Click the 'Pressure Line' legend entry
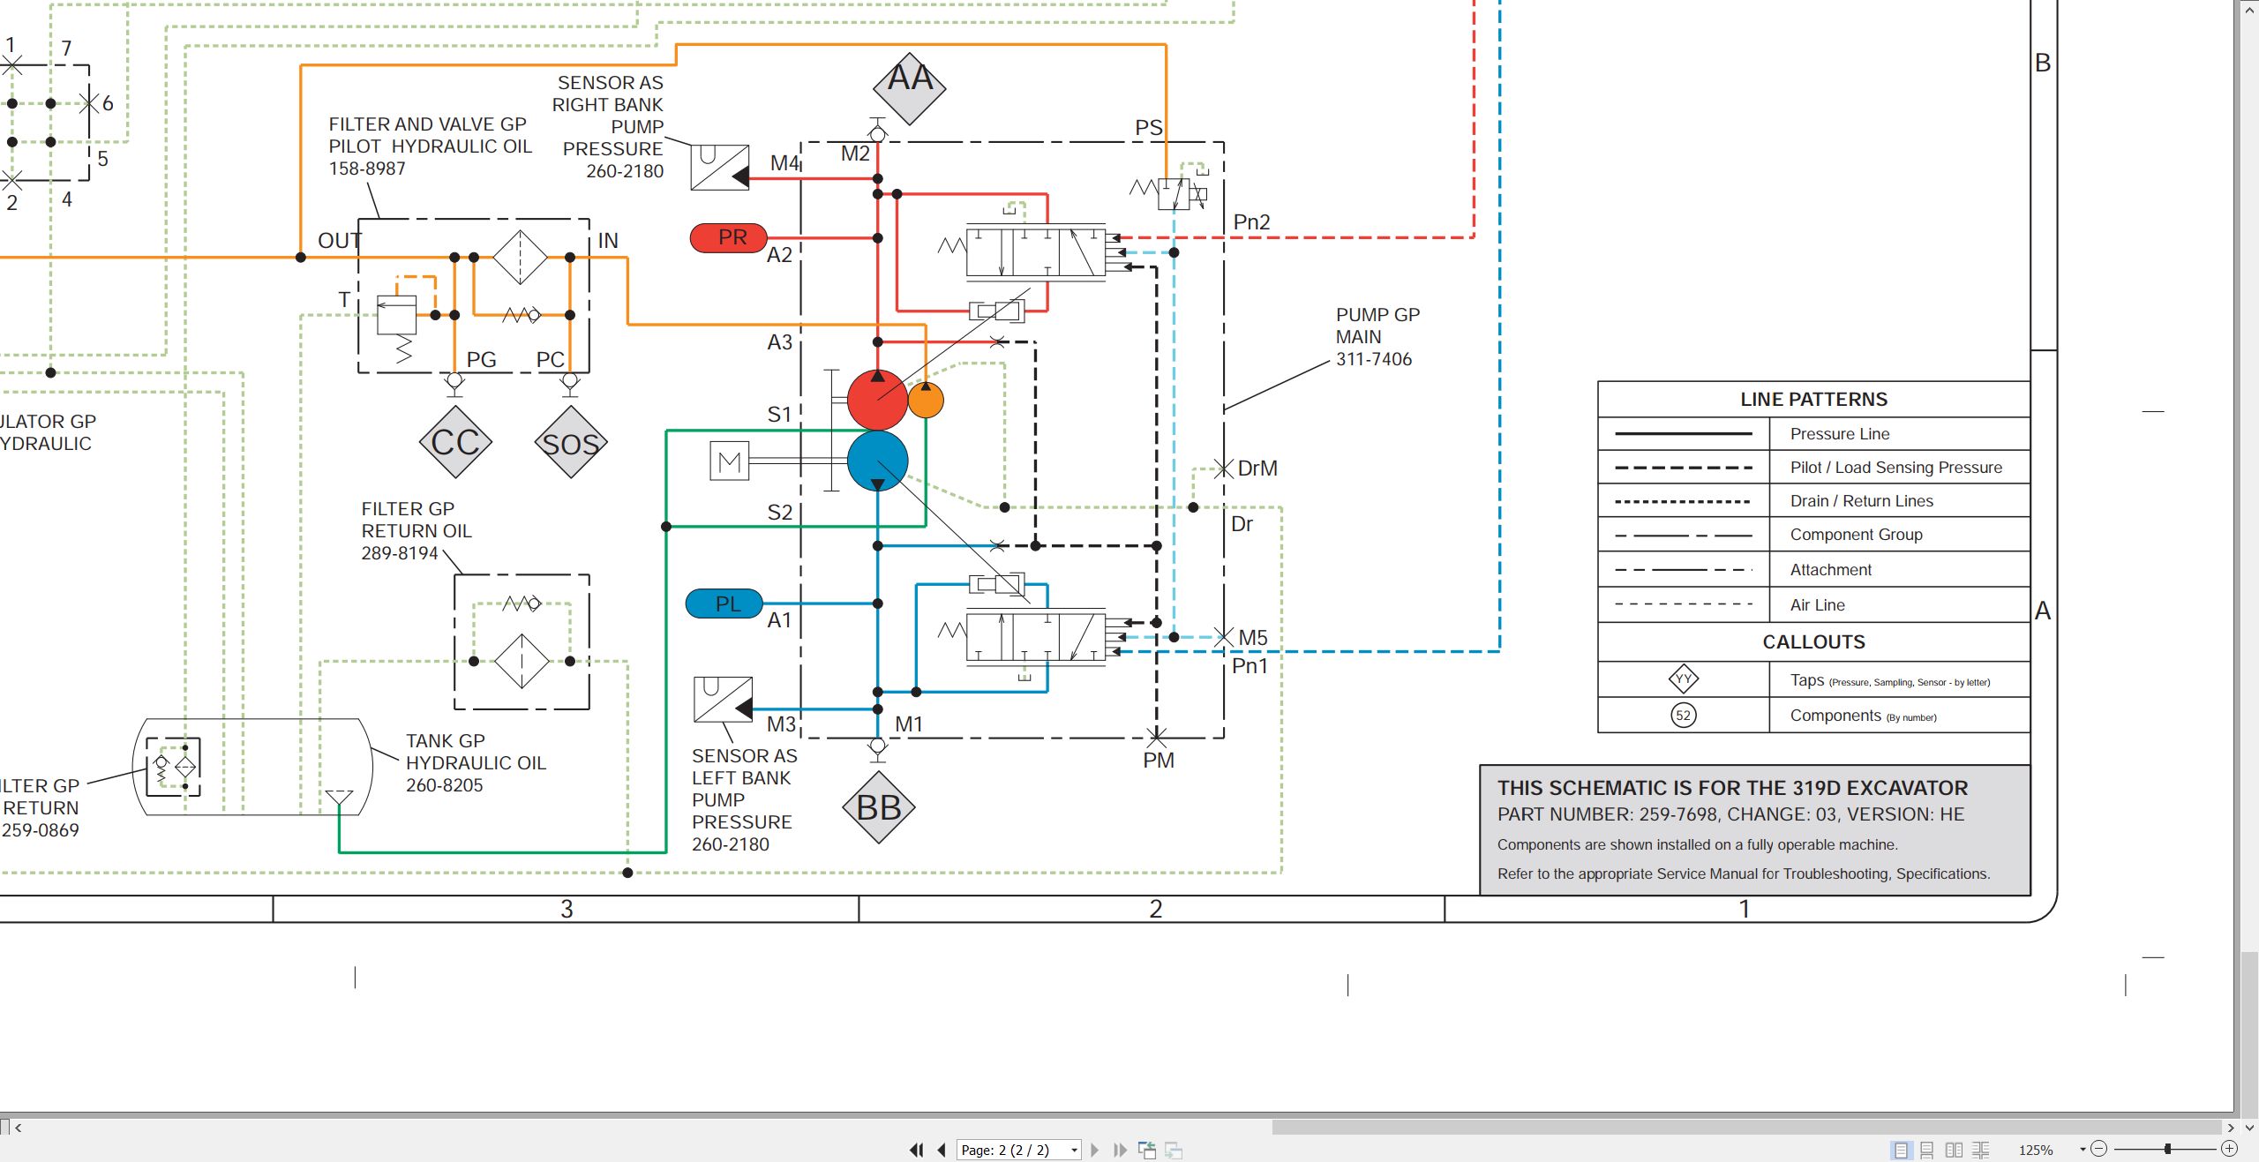 tap(1840, 434)
